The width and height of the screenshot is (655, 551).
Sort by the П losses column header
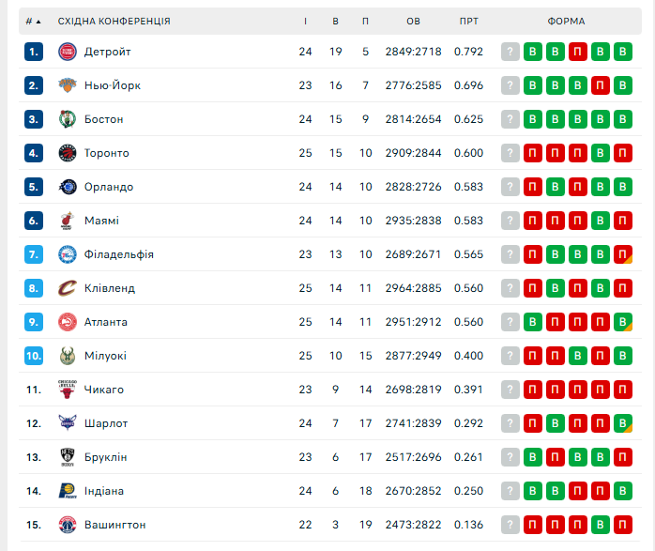click(x=365, y=21)
